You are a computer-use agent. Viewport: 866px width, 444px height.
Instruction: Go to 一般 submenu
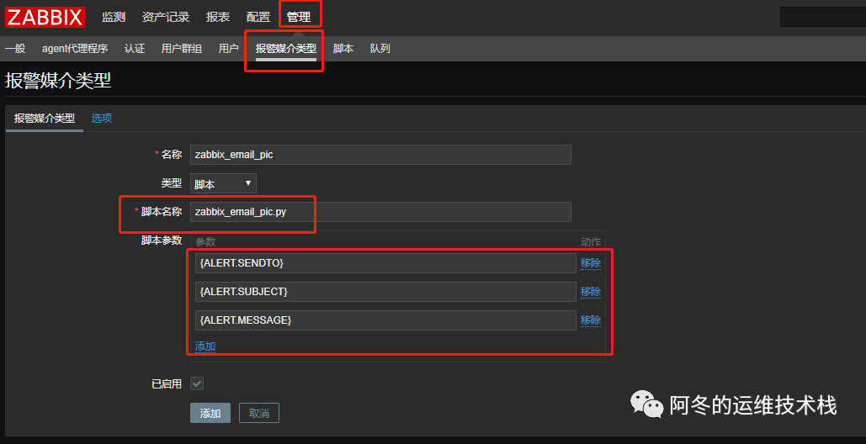click(15, 49)
